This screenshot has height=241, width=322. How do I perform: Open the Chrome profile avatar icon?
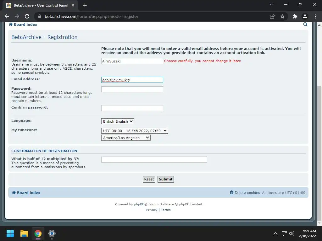coord(305,16)
